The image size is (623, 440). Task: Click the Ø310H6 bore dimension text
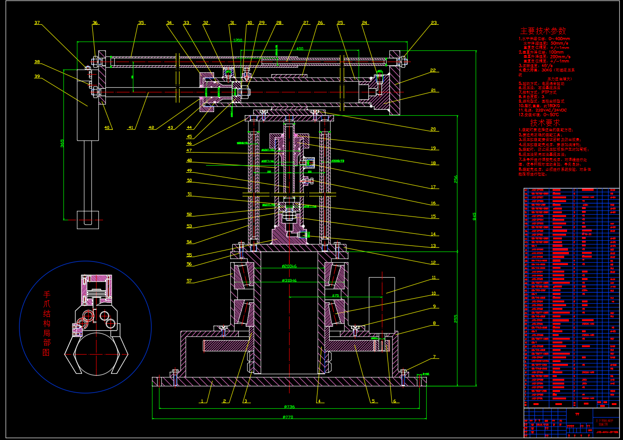289,280
